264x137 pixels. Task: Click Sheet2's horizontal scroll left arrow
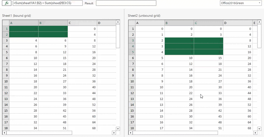click(x=130, y=133)
